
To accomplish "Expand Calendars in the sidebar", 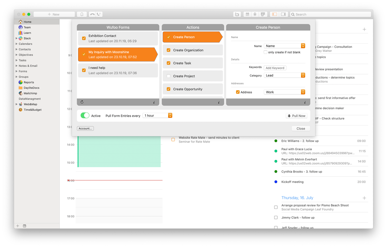I will pos(16,44).
